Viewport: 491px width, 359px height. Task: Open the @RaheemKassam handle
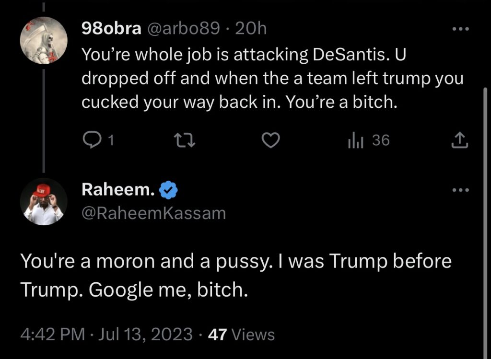[x=153, y=213]
